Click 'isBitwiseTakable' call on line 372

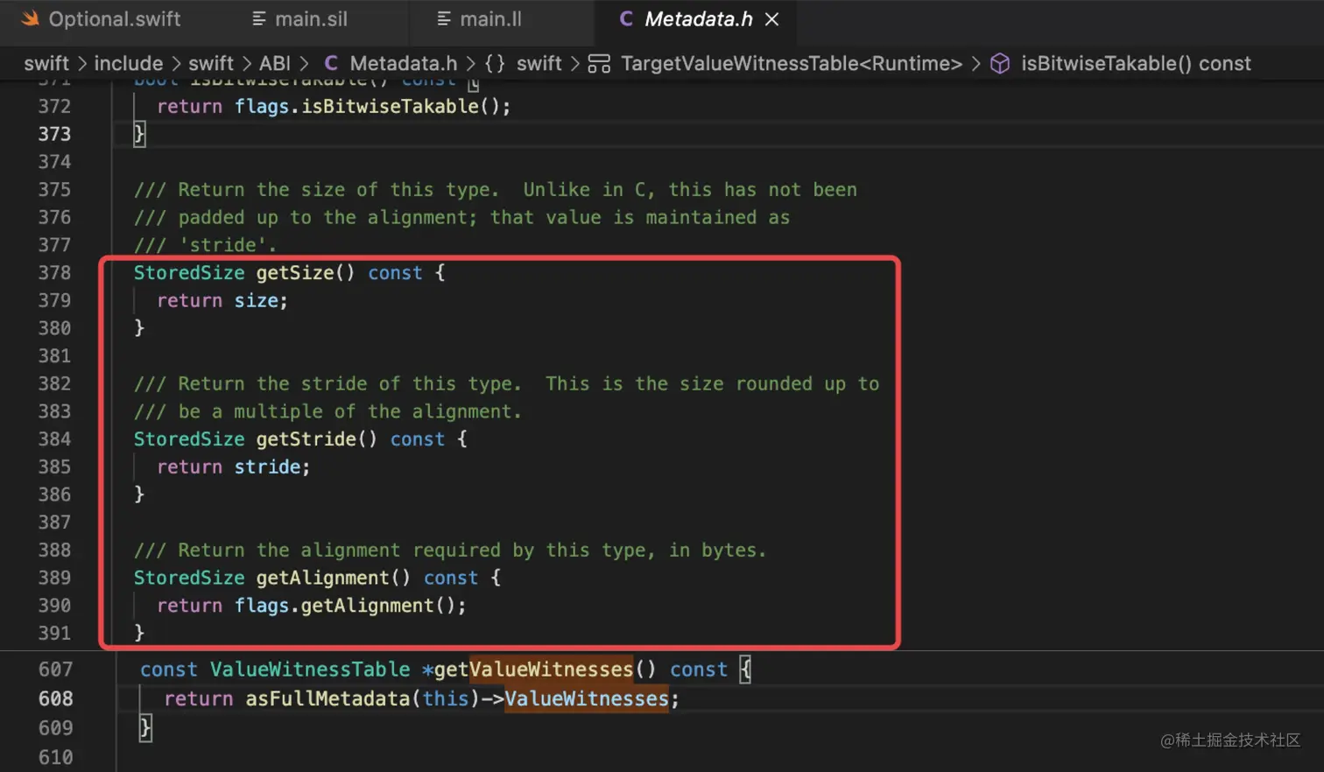point(391,106)
